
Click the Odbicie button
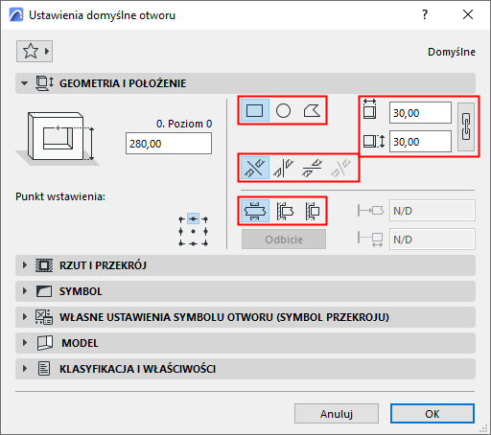284,240
